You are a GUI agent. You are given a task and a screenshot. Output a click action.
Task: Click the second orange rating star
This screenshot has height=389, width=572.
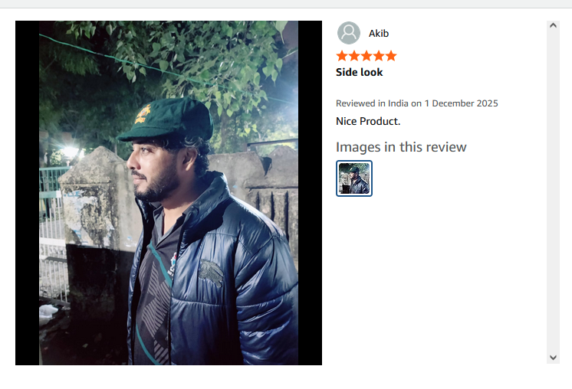(354, 56)
